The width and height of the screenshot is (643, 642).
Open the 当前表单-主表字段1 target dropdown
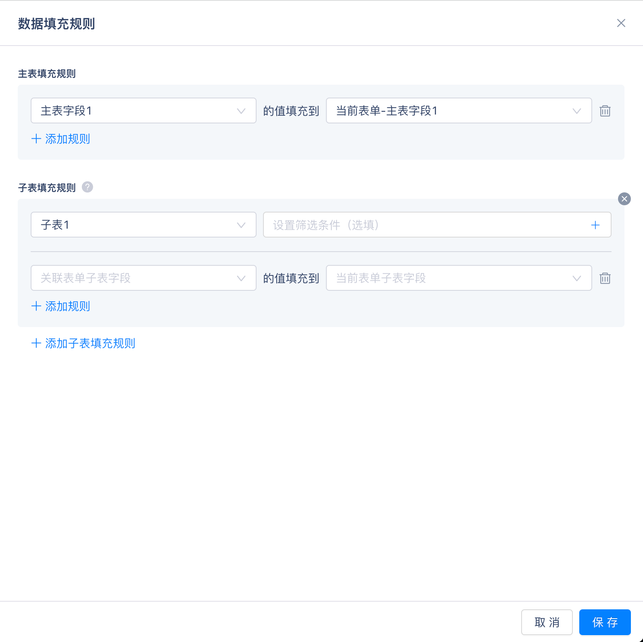coord(459,110)
